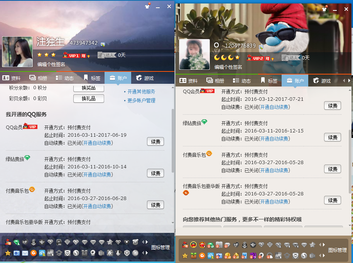Open 图标管理 in 汪独生 window
353x263 pixels.
click(x=160, y=248)
